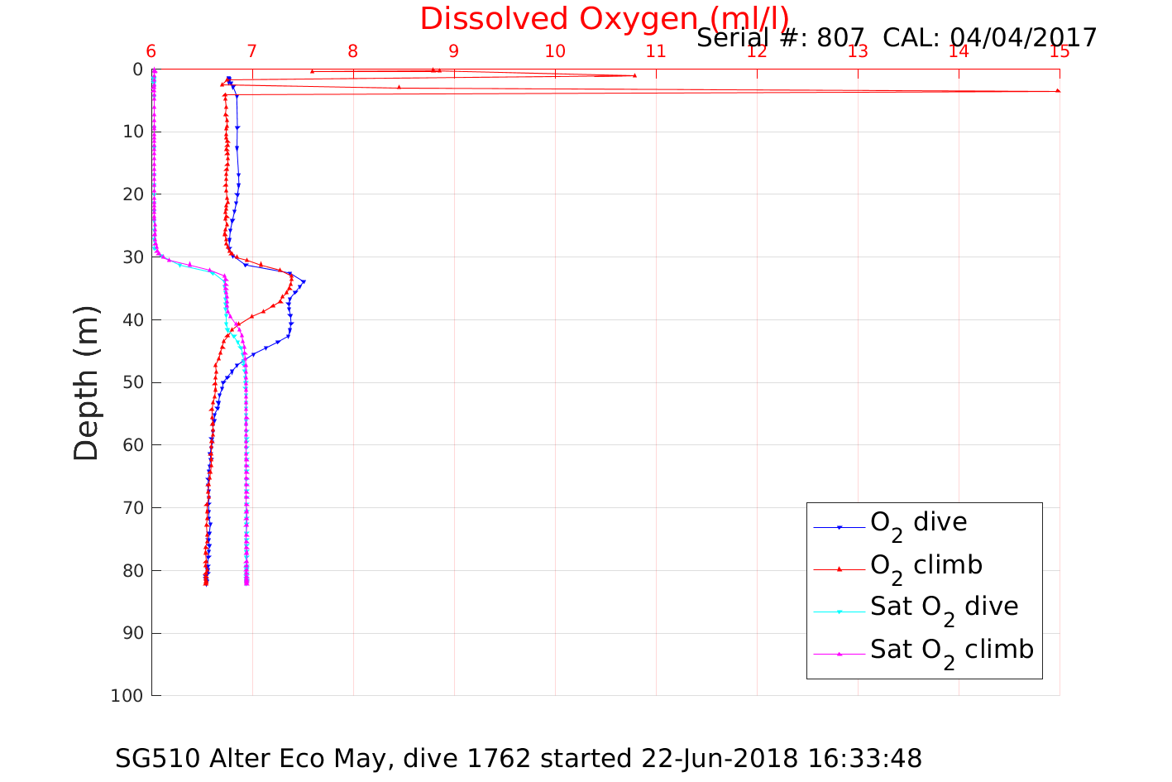The height and width of the screenshot is (782, 1172).
Task: Click x-axis tick label 14
Action: point(959,52)
